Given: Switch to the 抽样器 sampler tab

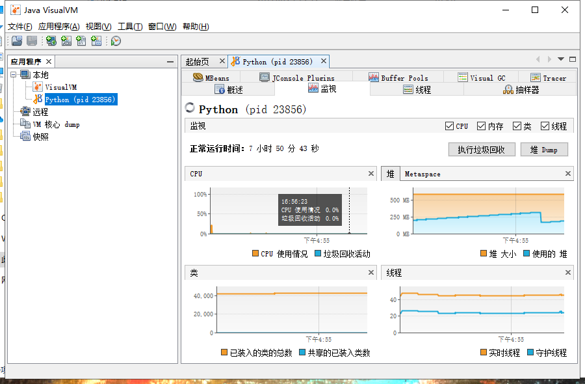Looking at the screenshot, I should [x=521, y=89].
